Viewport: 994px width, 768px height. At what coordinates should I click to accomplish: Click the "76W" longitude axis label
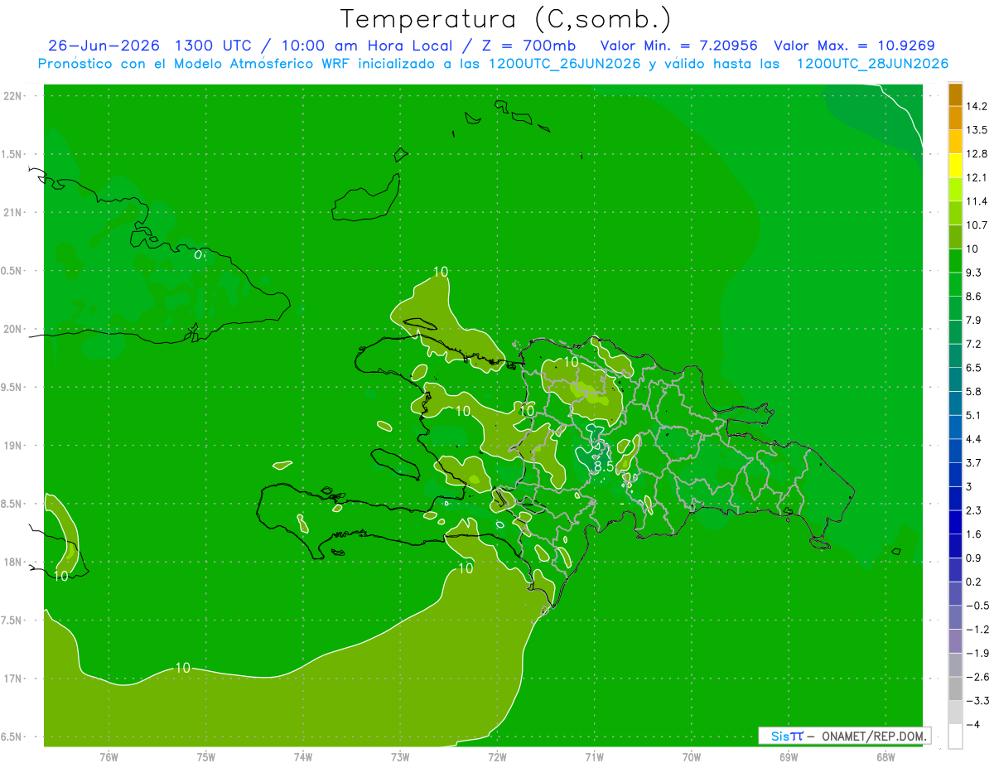click(109, 757)
